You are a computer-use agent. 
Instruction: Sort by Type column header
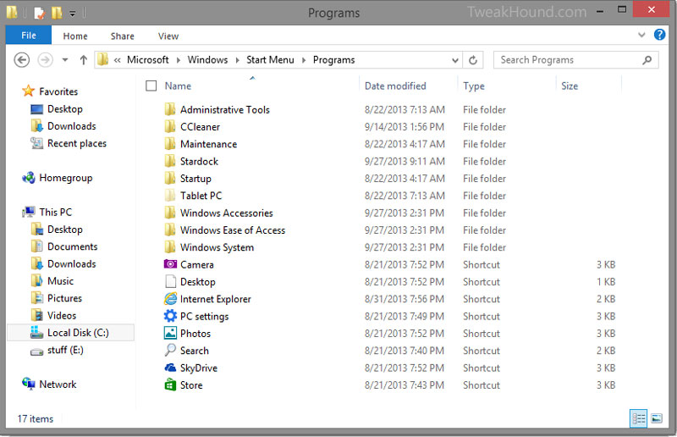474,86
